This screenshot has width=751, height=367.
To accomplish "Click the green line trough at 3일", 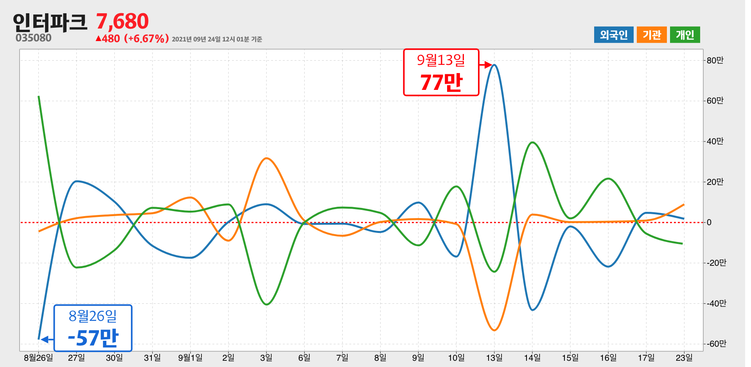I will pos(266,304).
